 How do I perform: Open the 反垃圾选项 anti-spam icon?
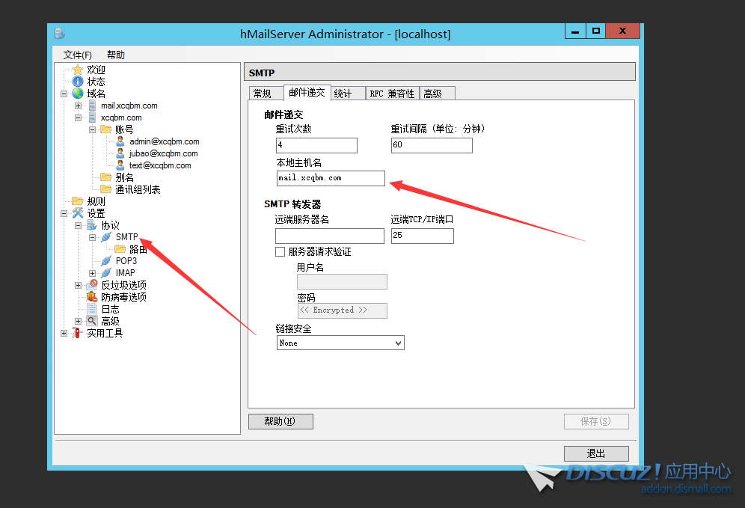(x=92, y=285)
